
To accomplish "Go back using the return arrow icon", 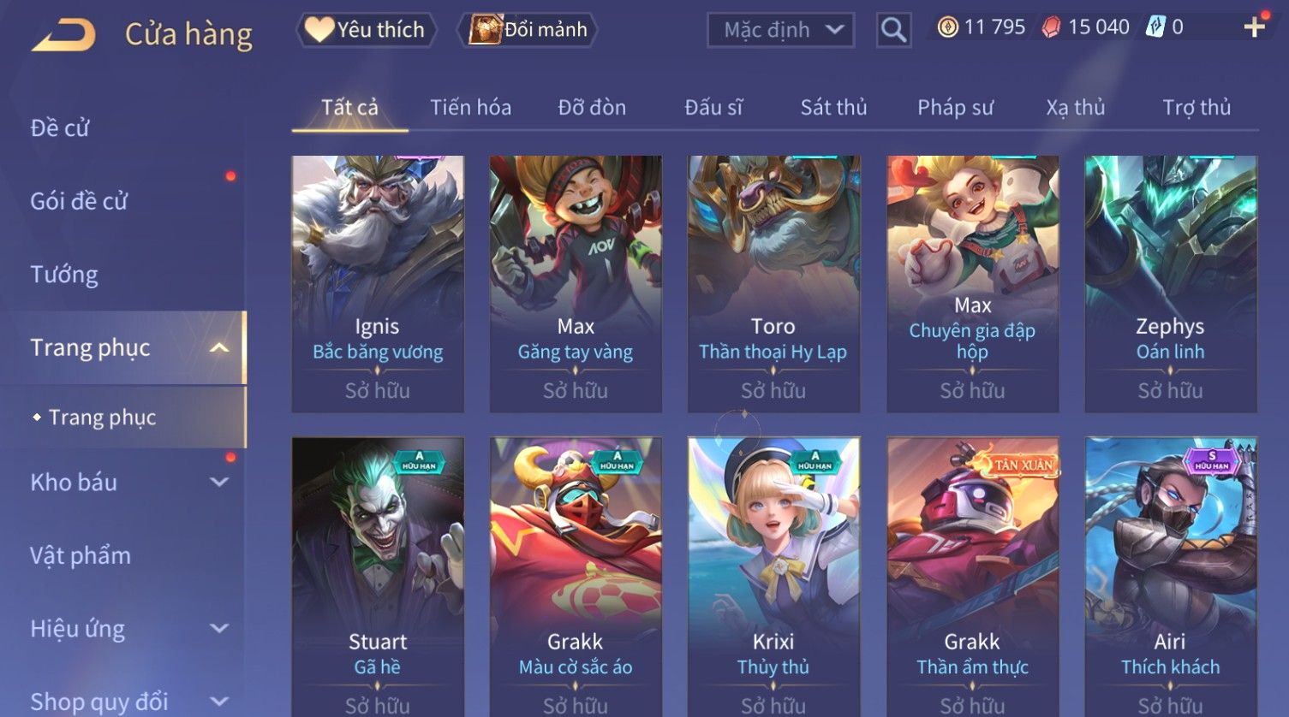I will pyautogui.click(x=63, y=35).
